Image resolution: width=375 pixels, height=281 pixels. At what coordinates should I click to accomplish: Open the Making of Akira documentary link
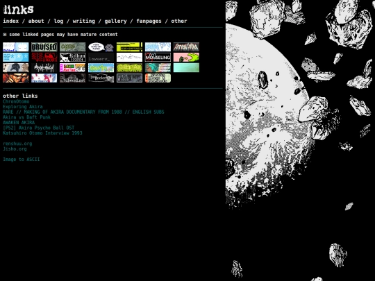click(x=83, y=112)
